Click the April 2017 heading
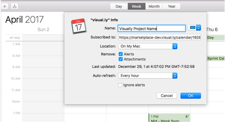The width and height of the screenshot is (225, 122). (x=25, y=20)
